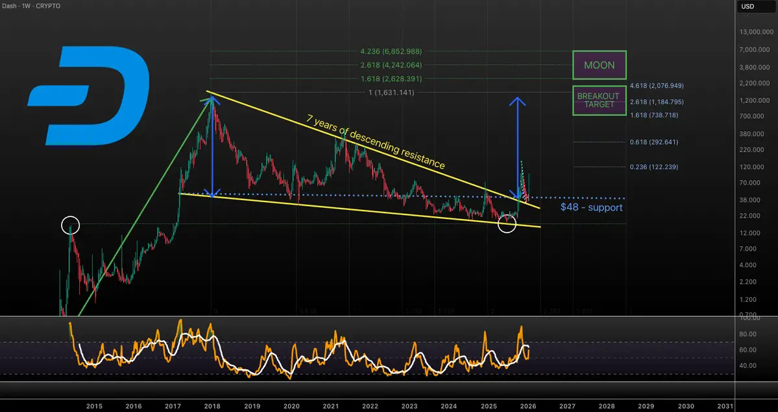Click the 2024 label on time axis
The width and height of the screenshot is (778, 412).
point(449,406)
